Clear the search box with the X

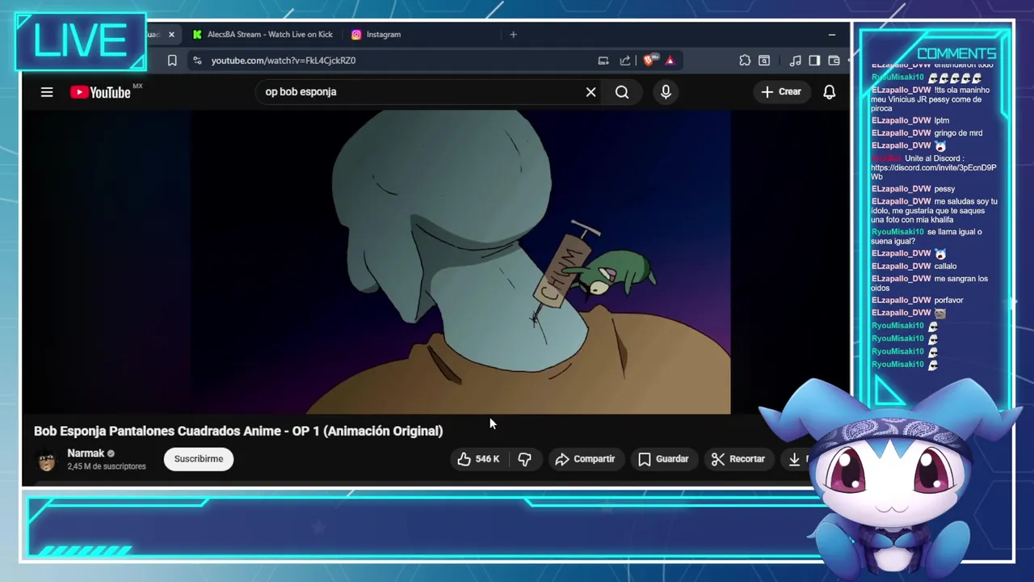[591, 92]
